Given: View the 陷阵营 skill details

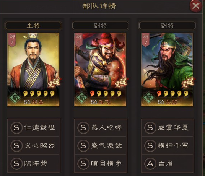Looking at the screenshot, I should [34, 163].
